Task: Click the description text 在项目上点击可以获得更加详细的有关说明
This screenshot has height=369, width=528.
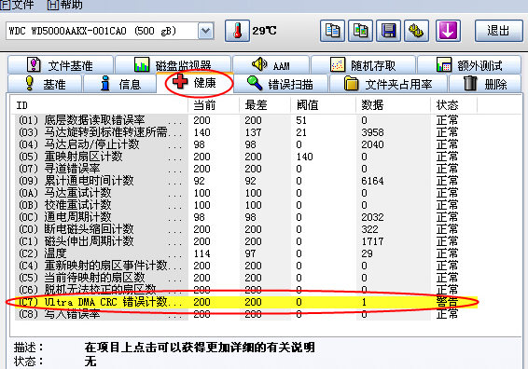Action: point(200,348)
